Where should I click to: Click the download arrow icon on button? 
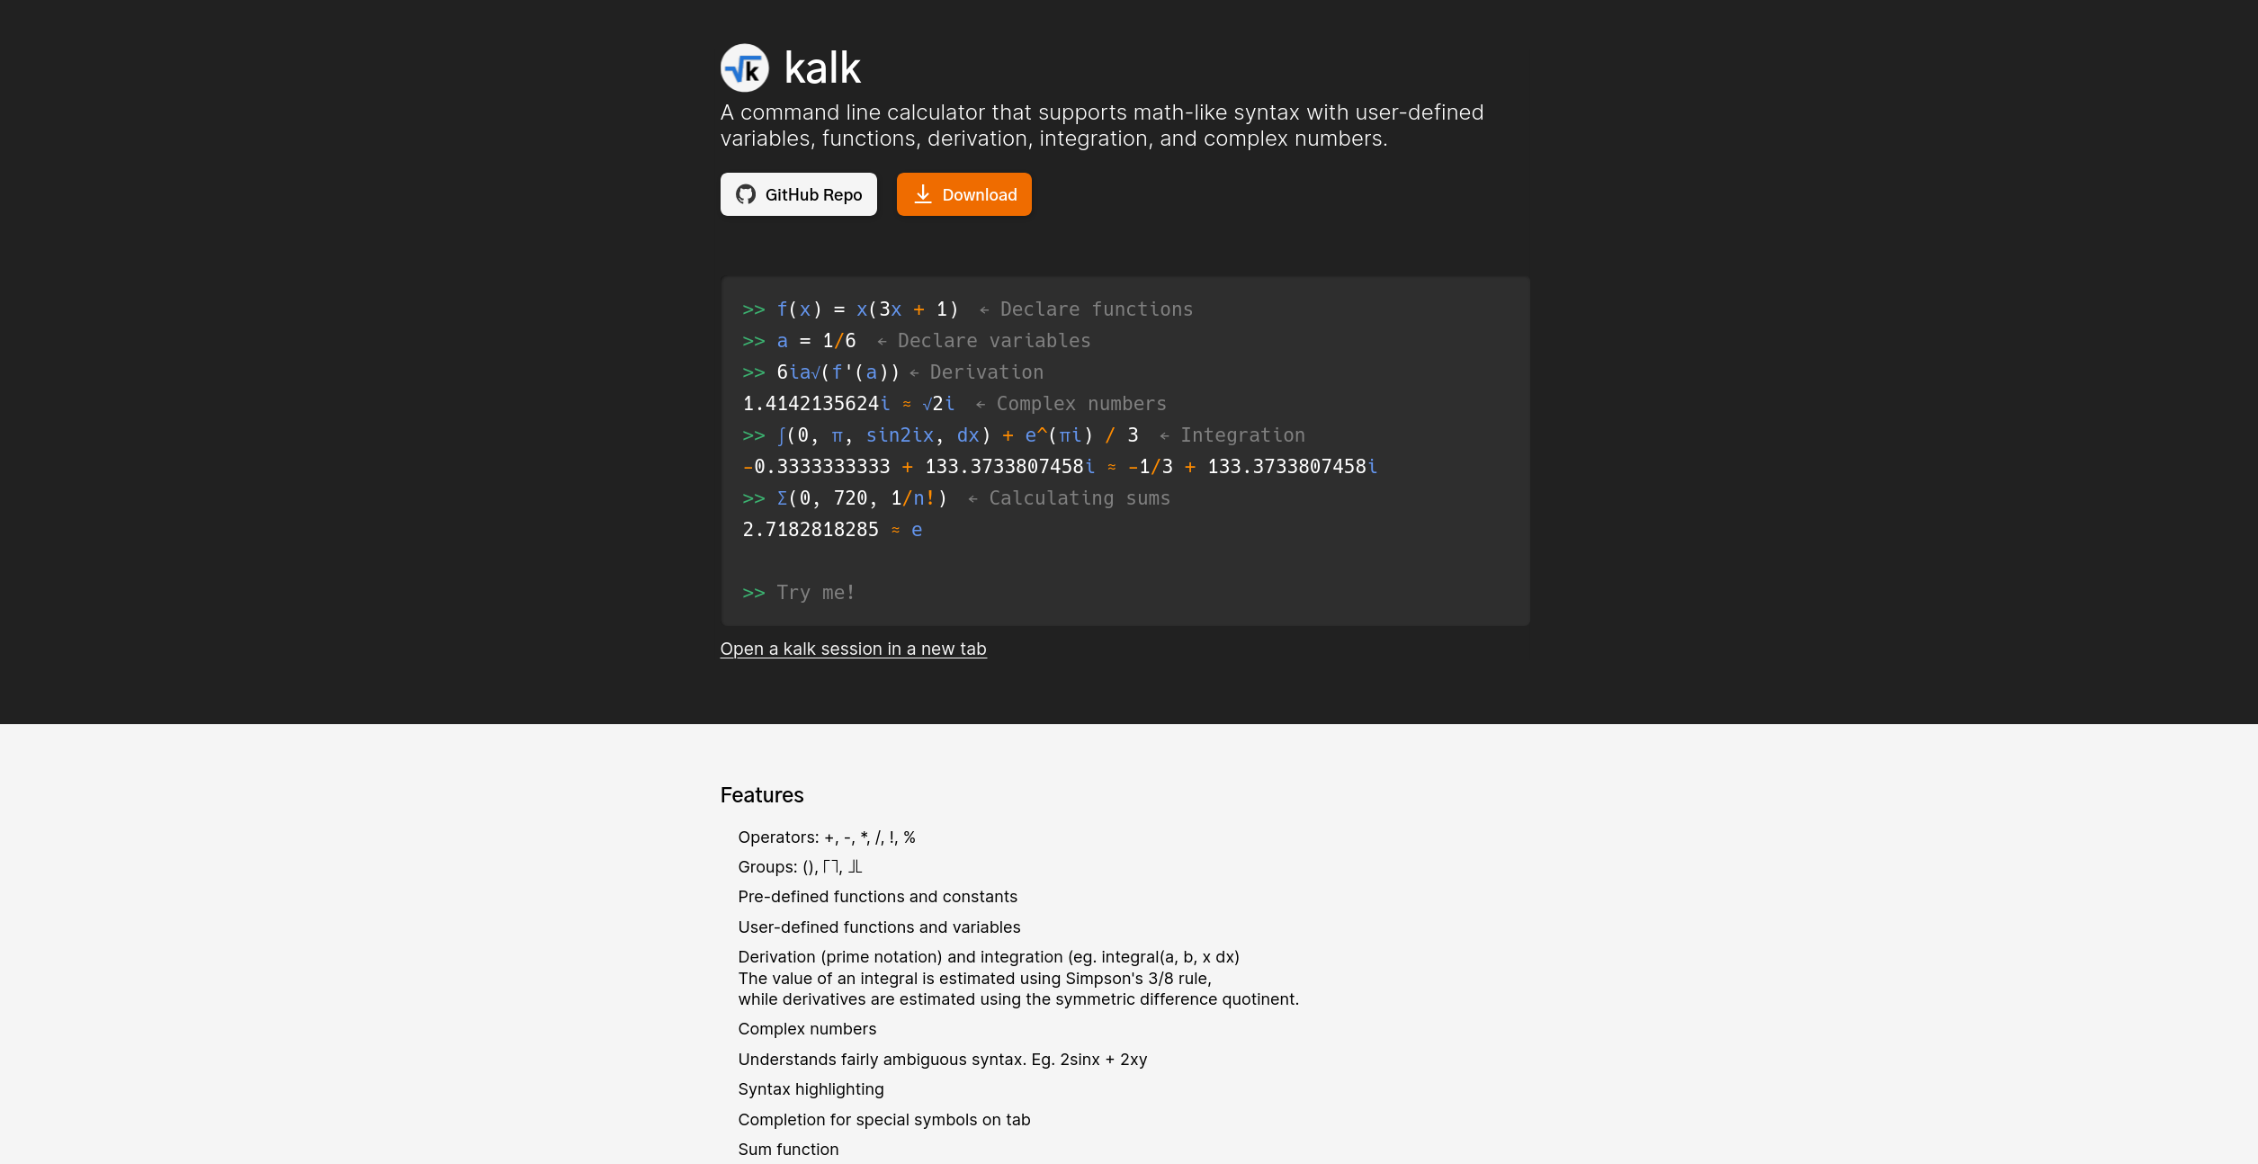click(922, 193)
